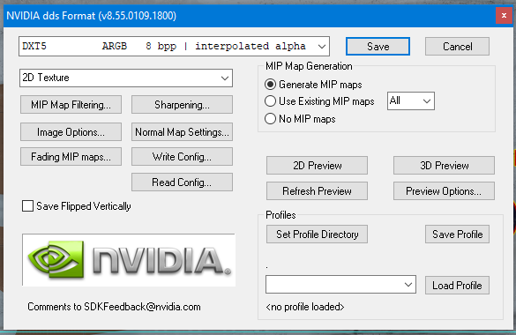This screenshot has width=516, height=335.
Task: Expand the profile selection dropdown
Action: [341, 285]
